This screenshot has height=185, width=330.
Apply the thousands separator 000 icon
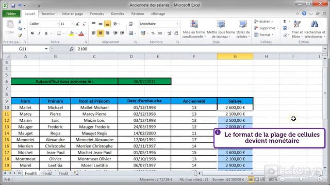click(x=160, y=33)
